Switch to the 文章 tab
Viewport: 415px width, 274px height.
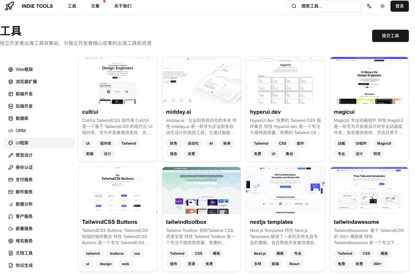95,6
